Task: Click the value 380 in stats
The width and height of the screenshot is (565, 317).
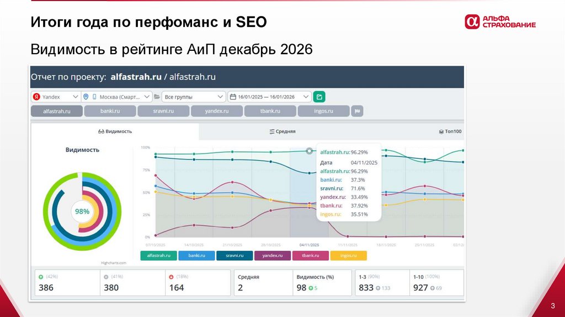Action: point(111,287)
